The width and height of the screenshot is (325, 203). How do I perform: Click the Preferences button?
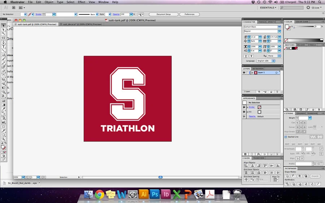[190, 14]
